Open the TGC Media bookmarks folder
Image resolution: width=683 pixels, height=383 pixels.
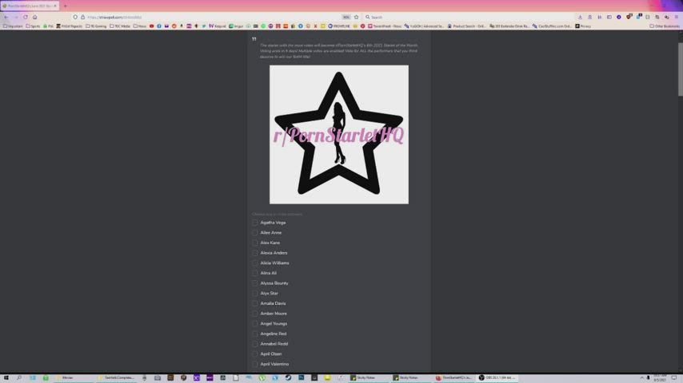[120, 26]
